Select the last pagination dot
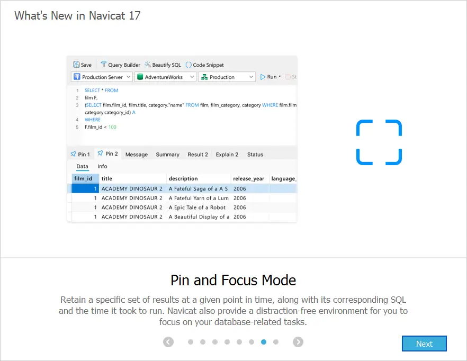Image resolution: width=467 pixels, height=361 pixels. [x=276, y=342]
